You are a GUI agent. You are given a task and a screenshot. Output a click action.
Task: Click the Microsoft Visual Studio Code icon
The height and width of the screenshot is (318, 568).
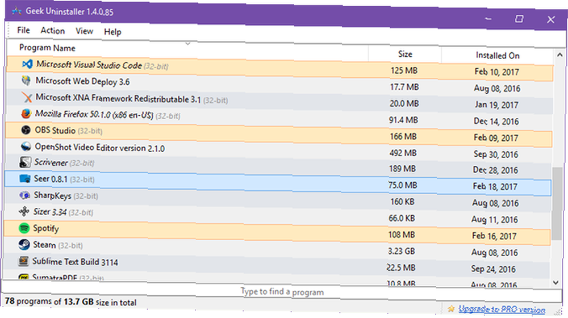pyautogui.click(x=27, y=64)
